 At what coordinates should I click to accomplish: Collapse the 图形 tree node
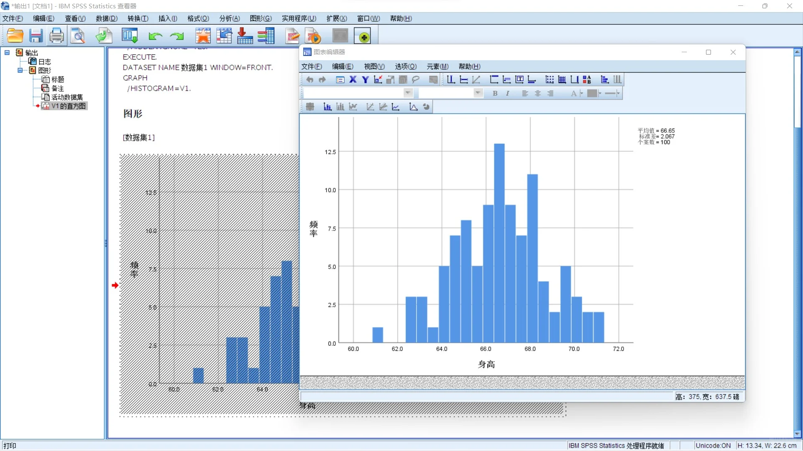20,70
